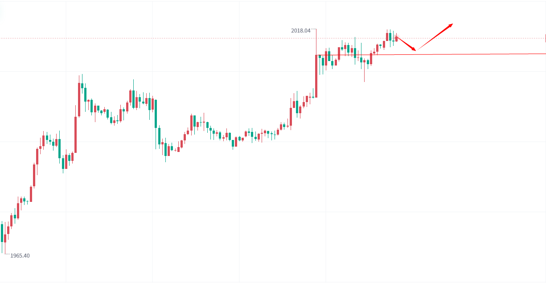Select the red downward-pointing arrow drawing
Screen dimensions: 546x283
click(x=405, y=42)
